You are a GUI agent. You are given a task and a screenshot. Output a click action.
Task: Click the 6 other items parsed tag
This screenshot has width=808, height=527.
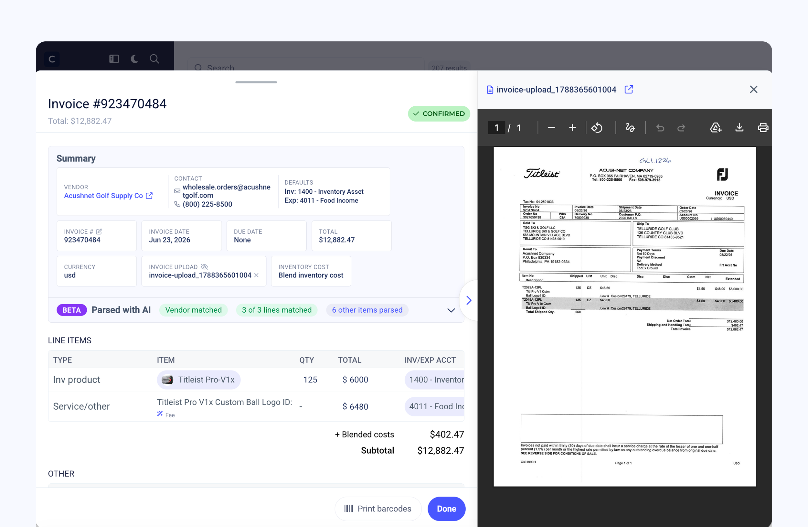click(x=367, y=310)
